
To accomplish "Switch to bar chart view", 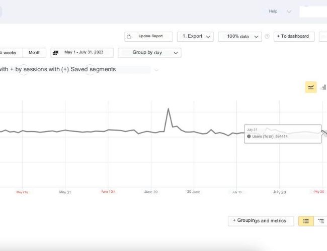I will (x=323, y=87).
